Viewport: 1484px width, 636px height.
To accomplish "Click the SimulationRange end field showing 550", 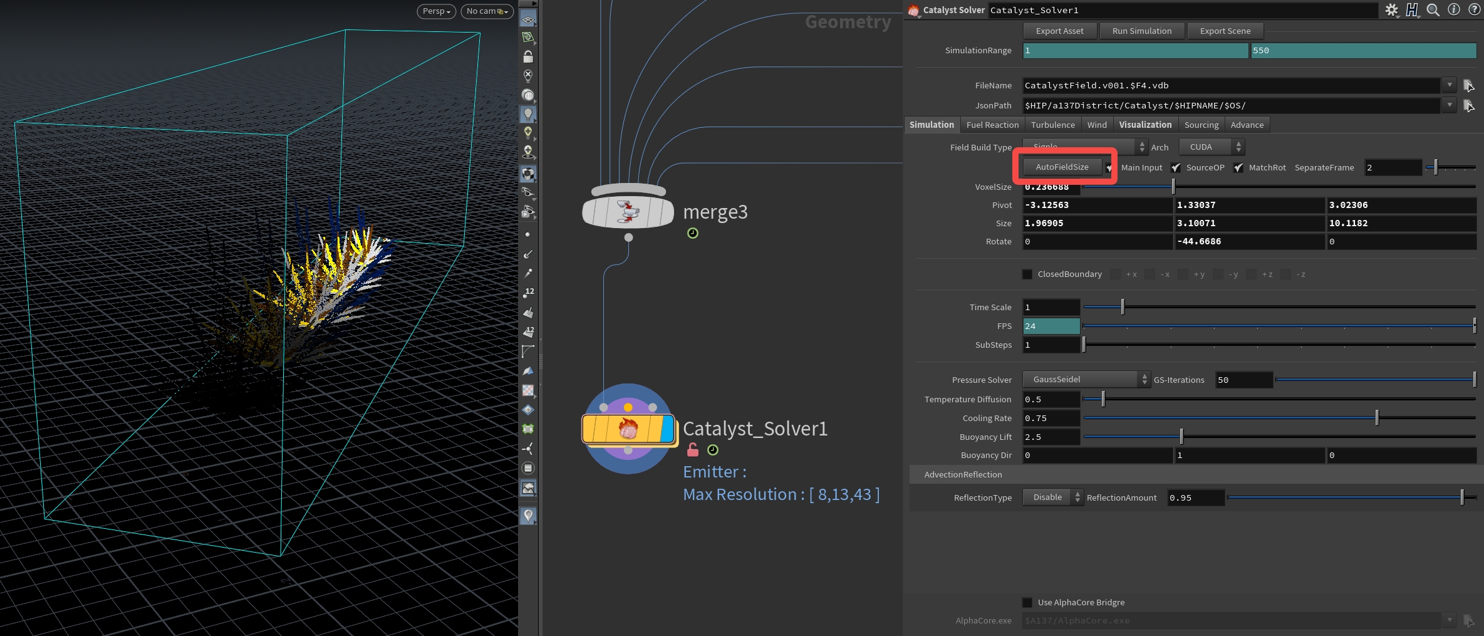I will [1363, 51].
